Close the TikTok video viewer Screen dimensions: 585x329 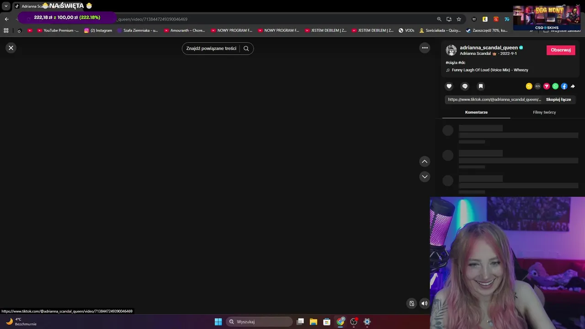11,48
